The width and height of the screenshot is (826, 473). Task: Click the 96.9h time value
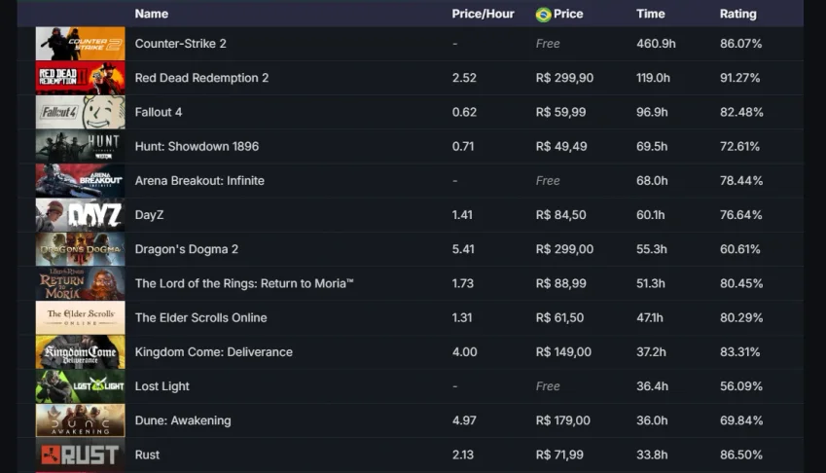click(652, 112)
